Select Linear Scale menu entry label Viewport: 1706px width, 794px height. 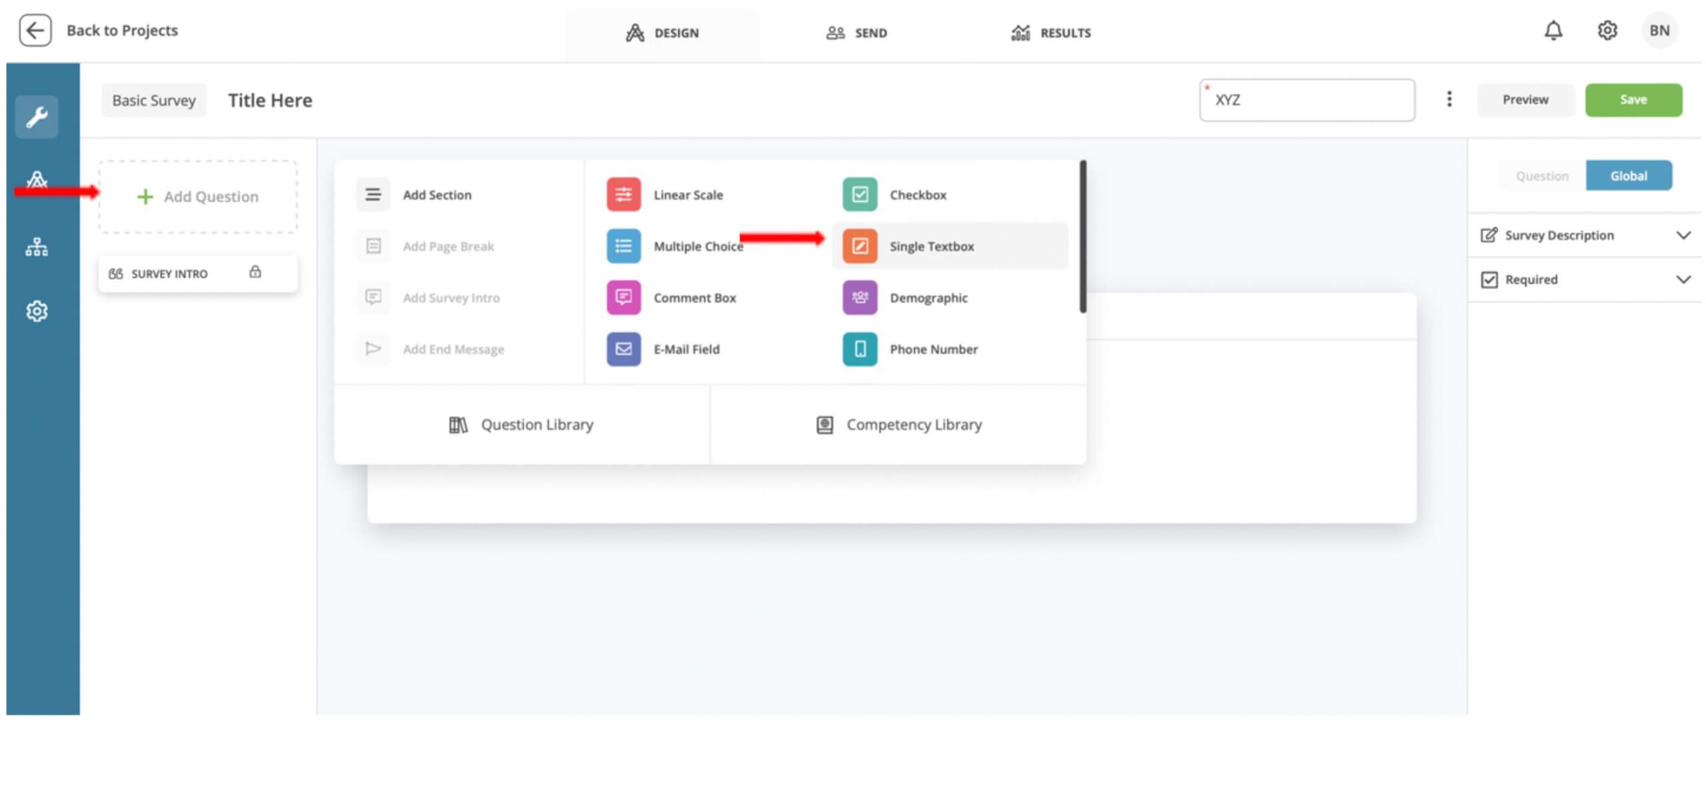click(688, 195)
